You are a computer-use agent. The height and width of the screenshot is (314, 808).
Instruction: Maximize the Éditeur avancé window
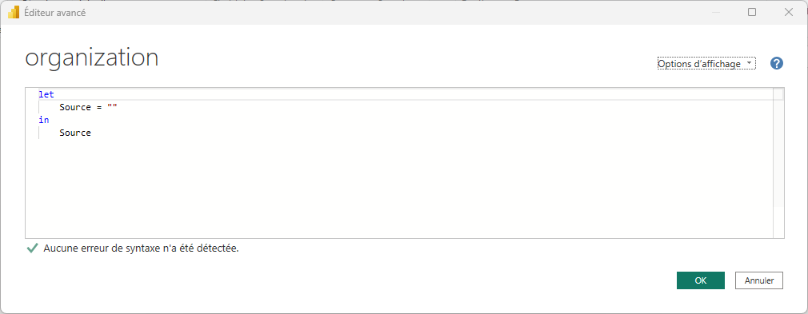[752, 12]
